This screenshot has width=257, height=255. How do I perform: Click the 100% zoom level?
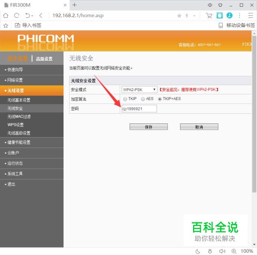click(247, 251)
